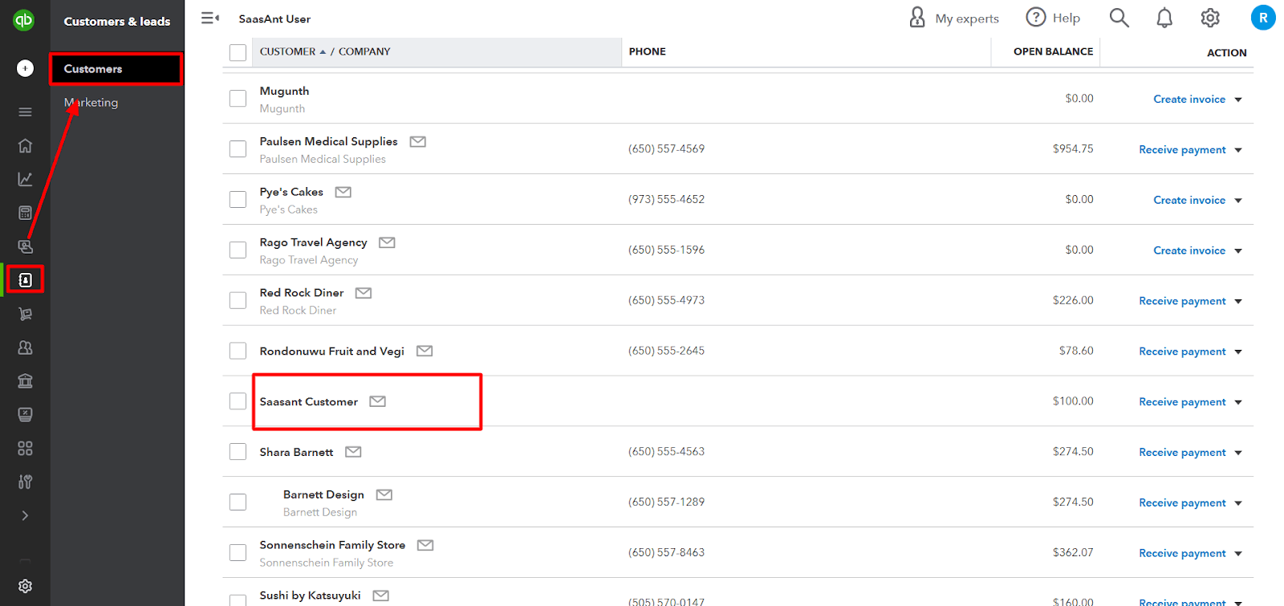Click the email envelope for Shara Barnett
The image size is (1284, 606).
[x=353, y=452]
